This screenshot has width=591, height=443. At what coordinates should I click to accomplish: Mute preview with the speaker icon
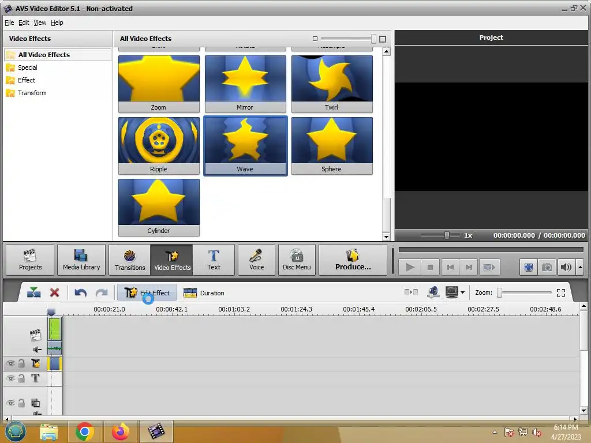pos(566,268)
